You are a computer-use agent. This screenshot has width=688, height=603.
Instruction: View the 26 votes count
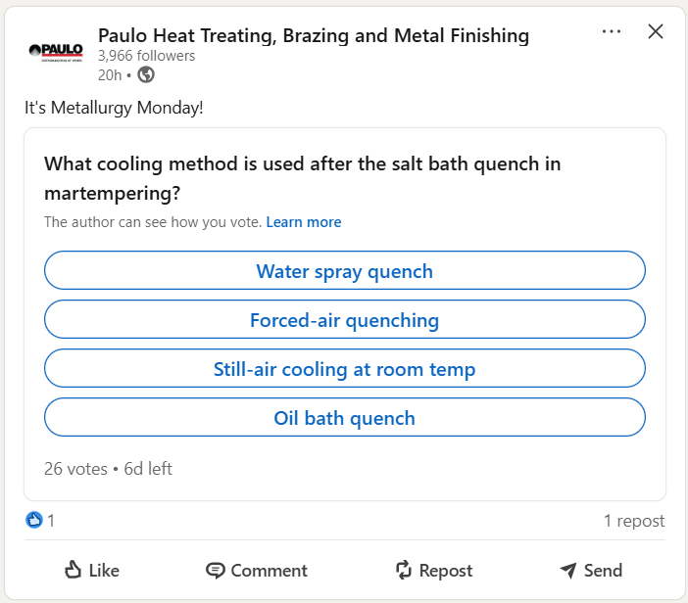pyautogui.click(x=75, y=469)
